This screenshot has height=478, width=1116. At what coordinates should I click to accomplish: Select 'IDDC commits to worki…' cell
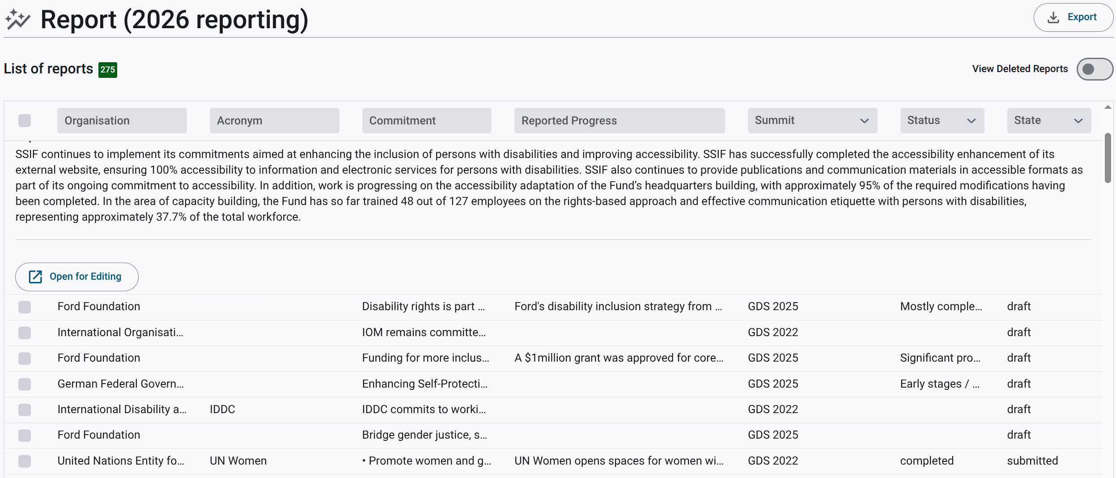(x=424, y=410)
